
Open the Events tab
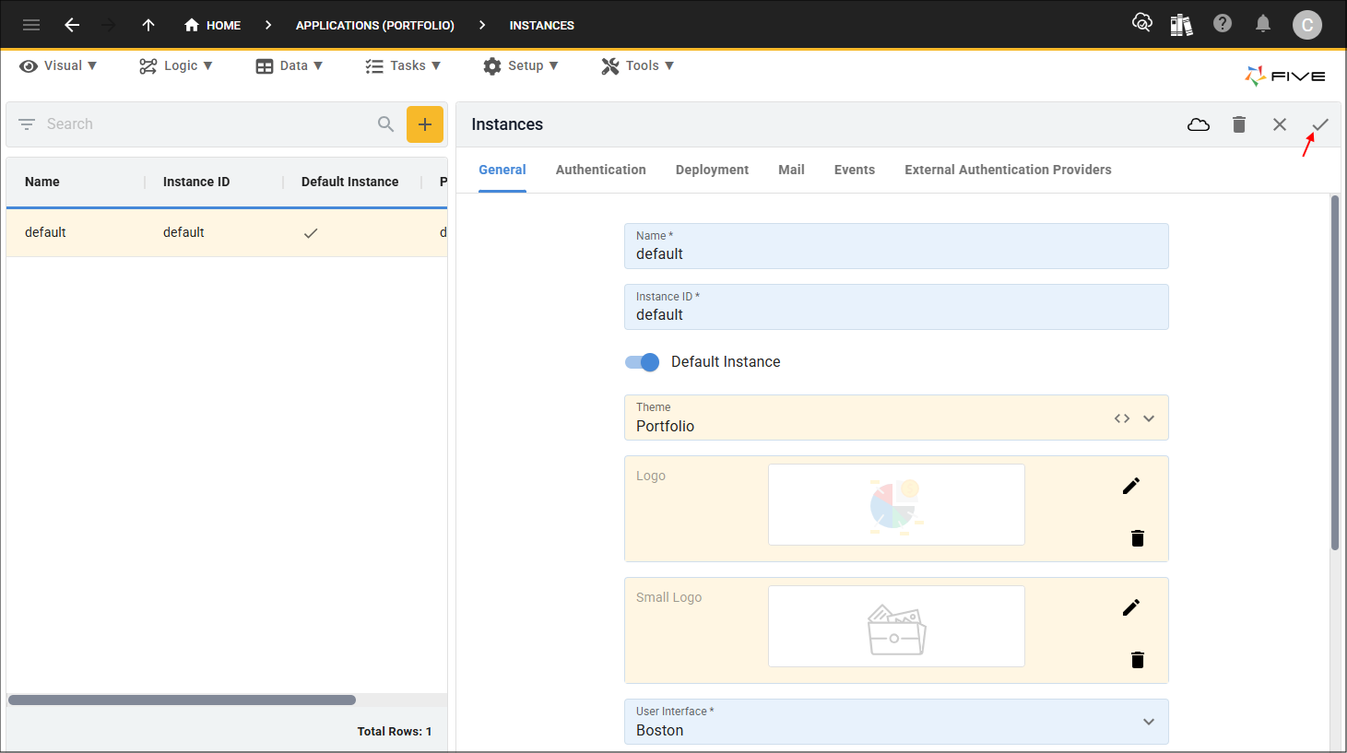tap(855, 170)
